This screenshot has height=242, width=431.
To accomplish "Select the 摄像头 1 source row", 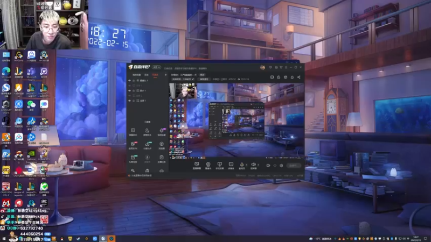I will [x=148, y=80].
